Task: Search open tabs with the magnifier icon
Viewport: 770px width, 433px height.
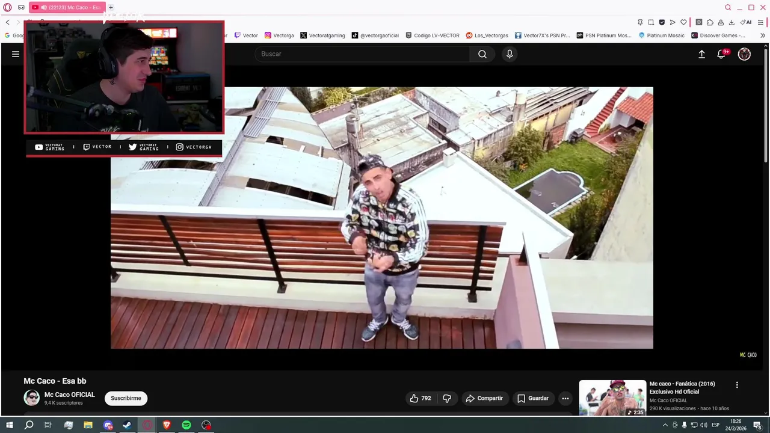Action: 728,7
